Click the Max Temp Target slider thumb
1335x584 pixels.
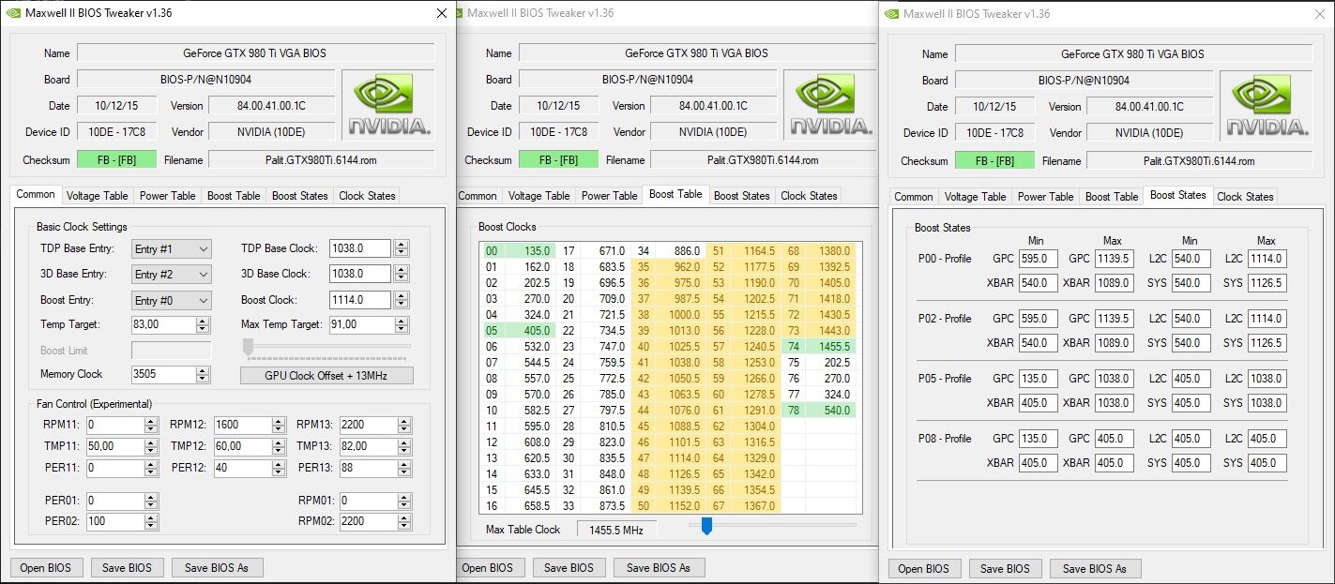[249, 347]
